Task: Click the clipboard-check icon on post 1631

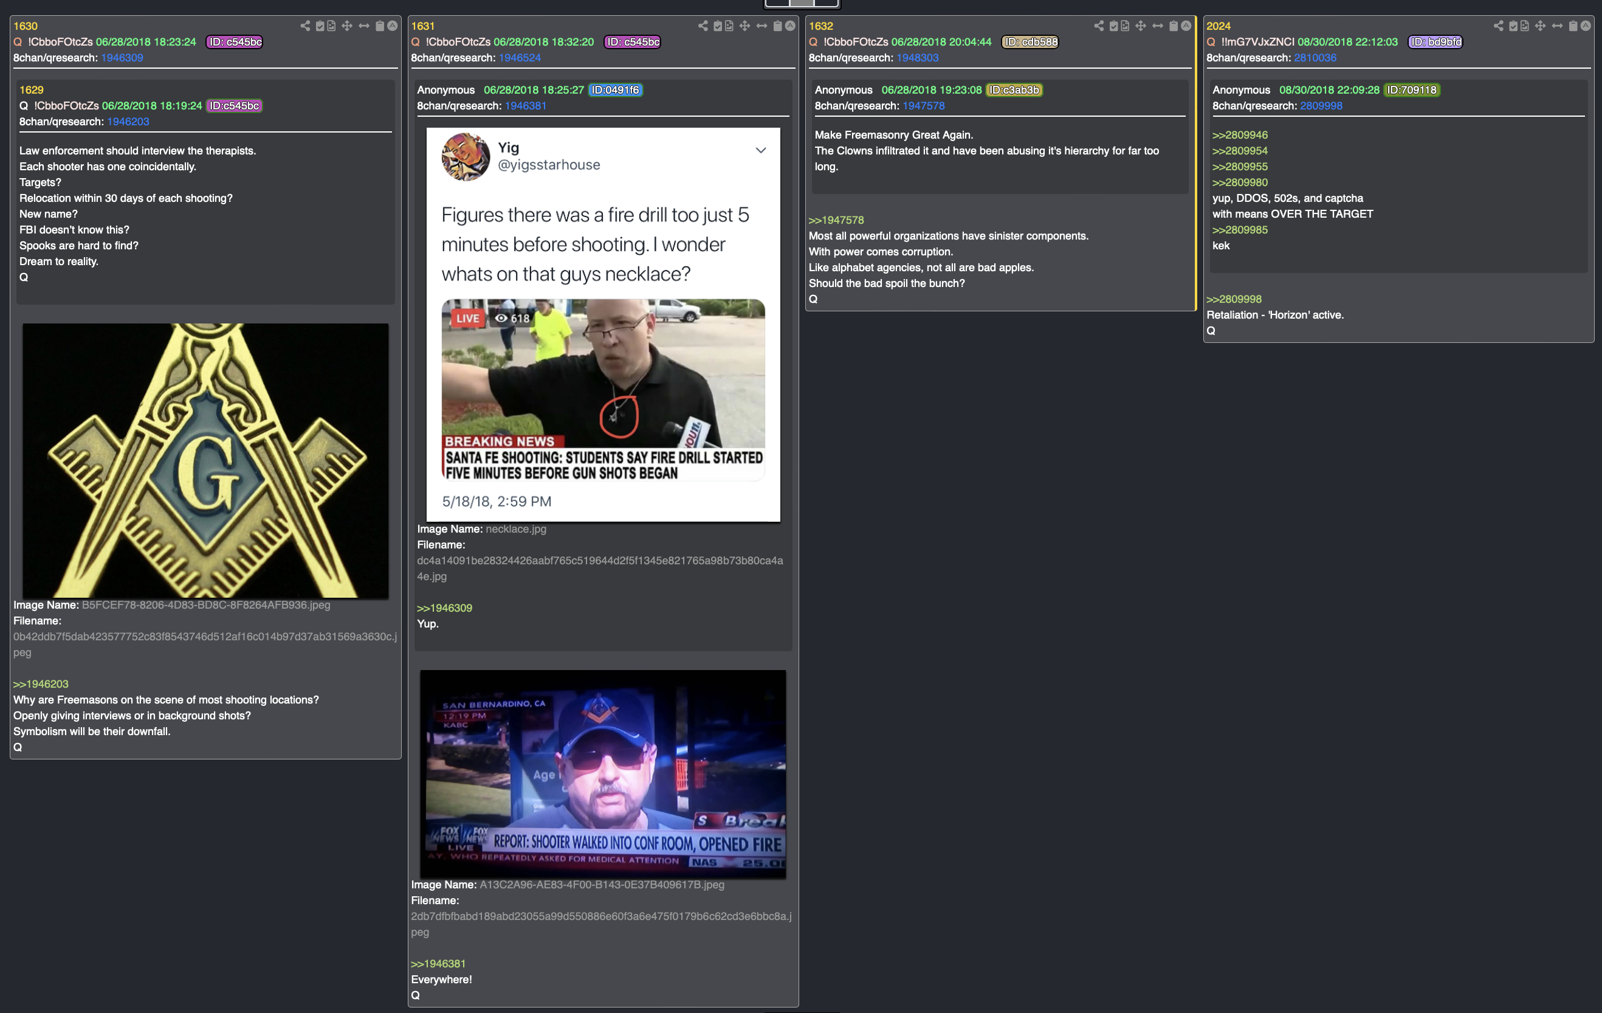Action: (x=718, y=26)
